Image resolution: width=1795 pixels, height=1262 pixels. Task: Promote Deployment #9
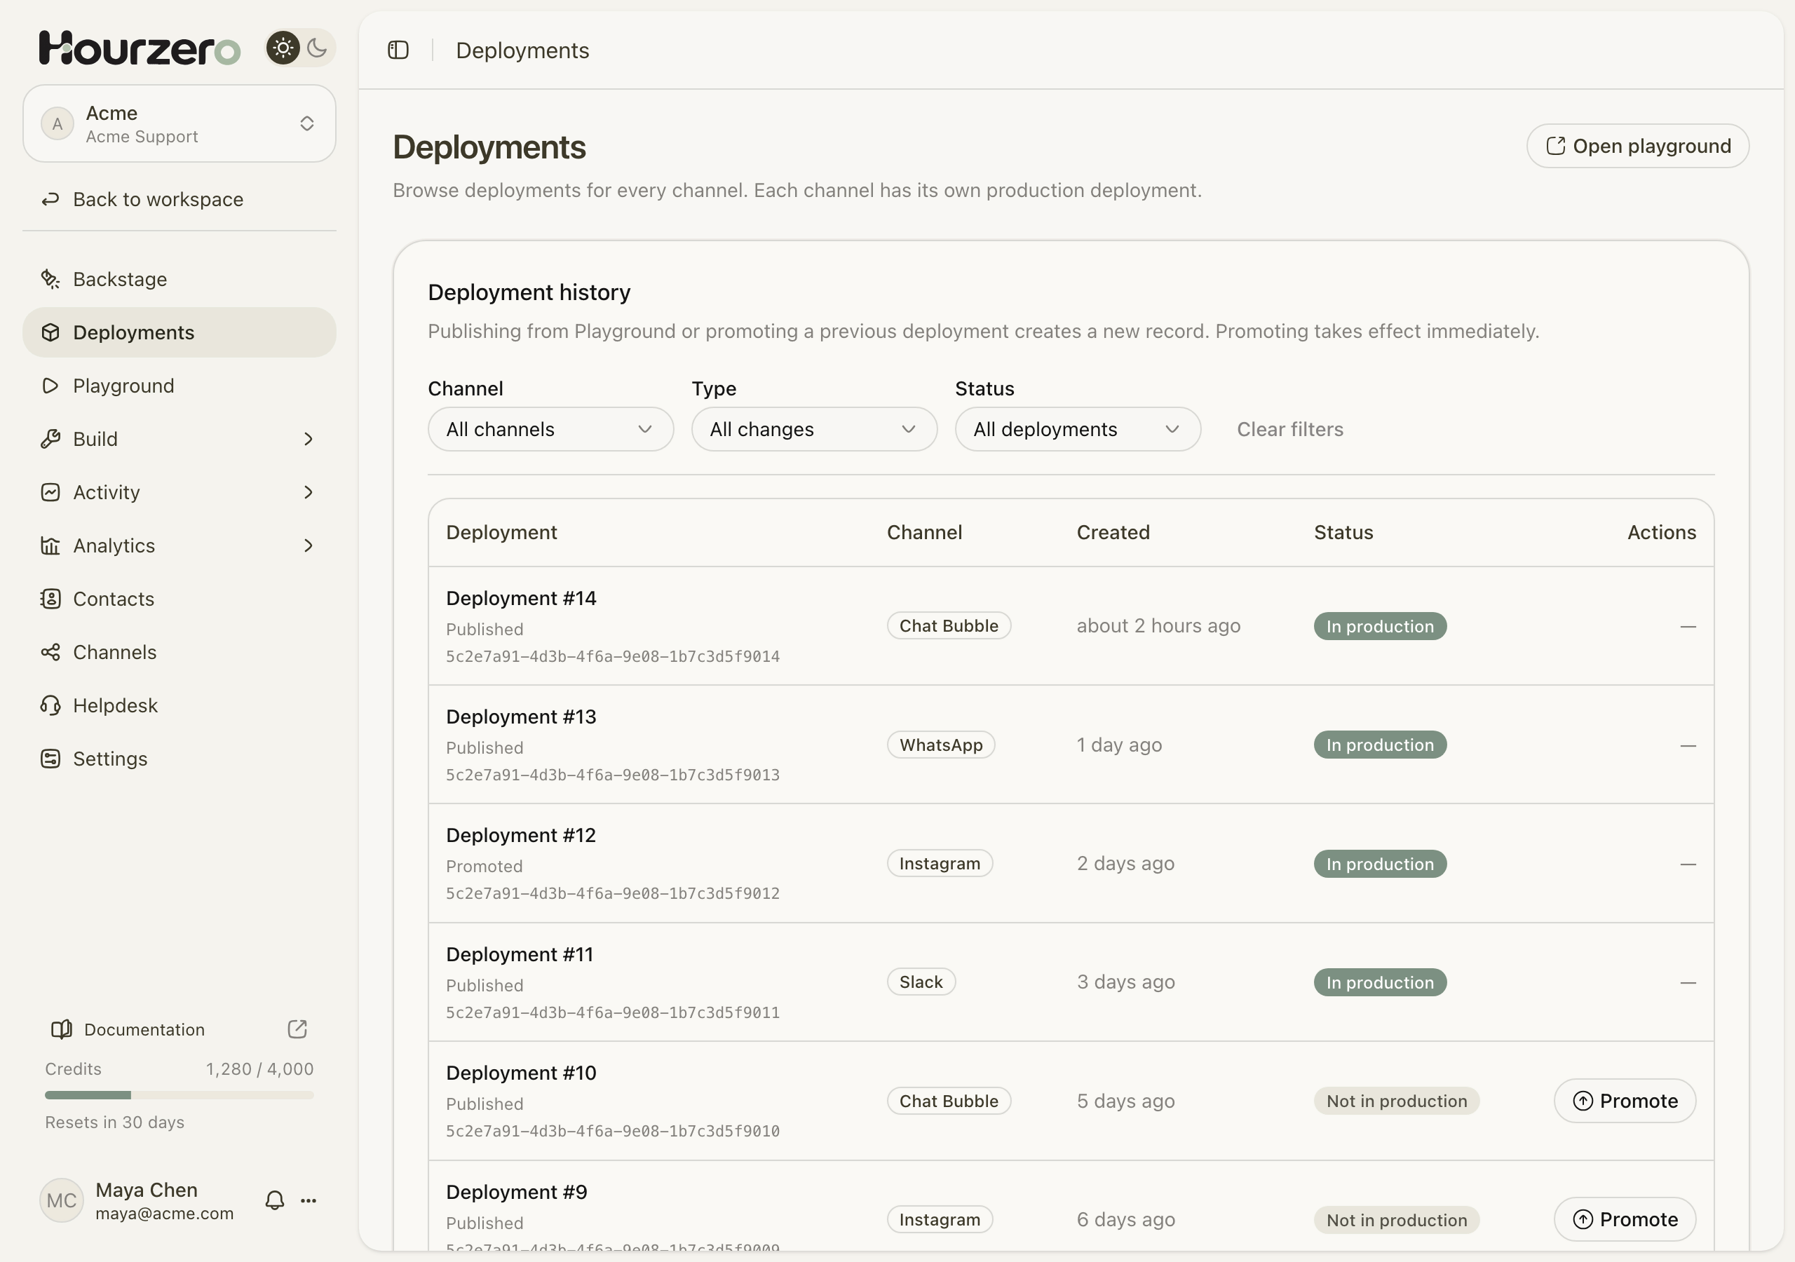click(1625, 1220)
